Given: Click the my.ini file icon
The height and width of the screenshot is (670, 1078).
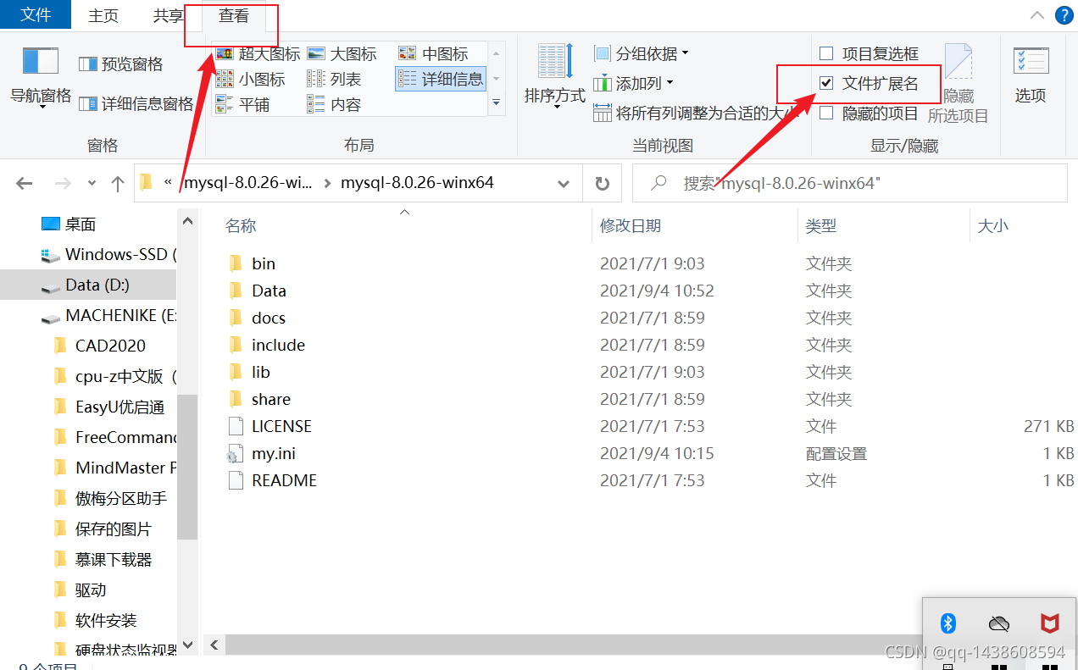Looking at the screenshot, I should click(235, 453).
